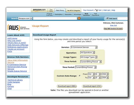Open the E-Commerce Service sidebar link

point(17,64)
